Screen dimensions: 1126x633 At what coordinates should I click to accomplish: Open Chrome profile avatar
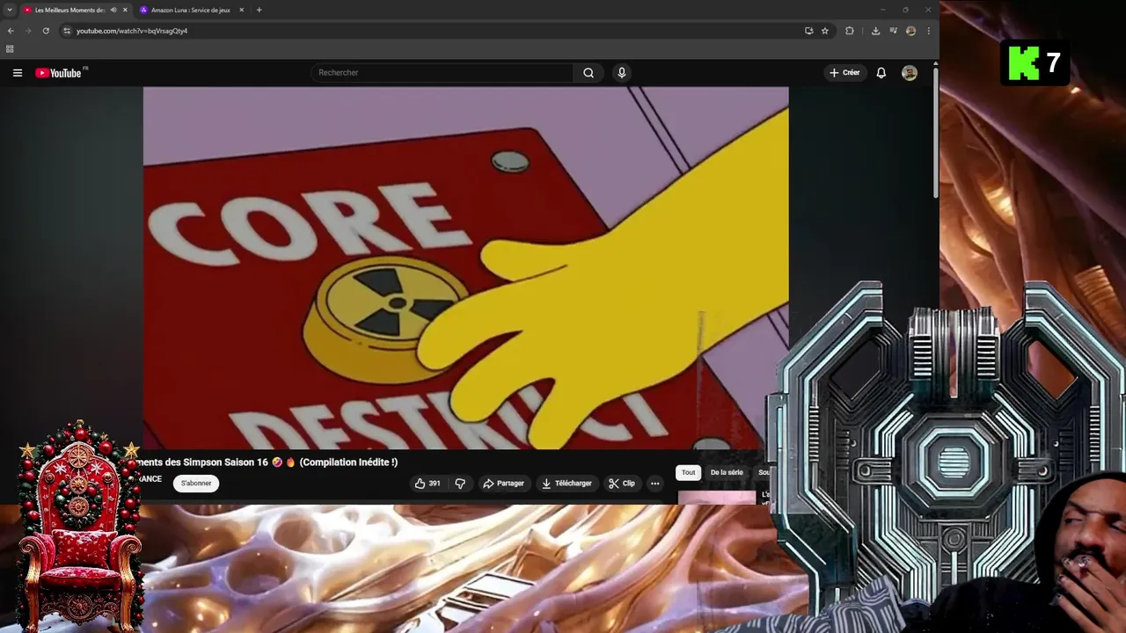pos(910,31)
